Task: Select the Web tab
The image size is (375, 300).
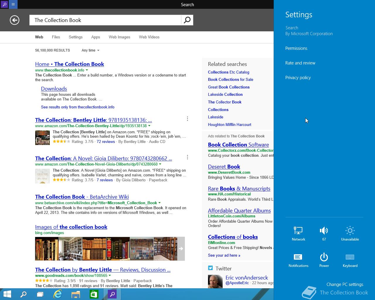Action: click(x=39, y=37)
